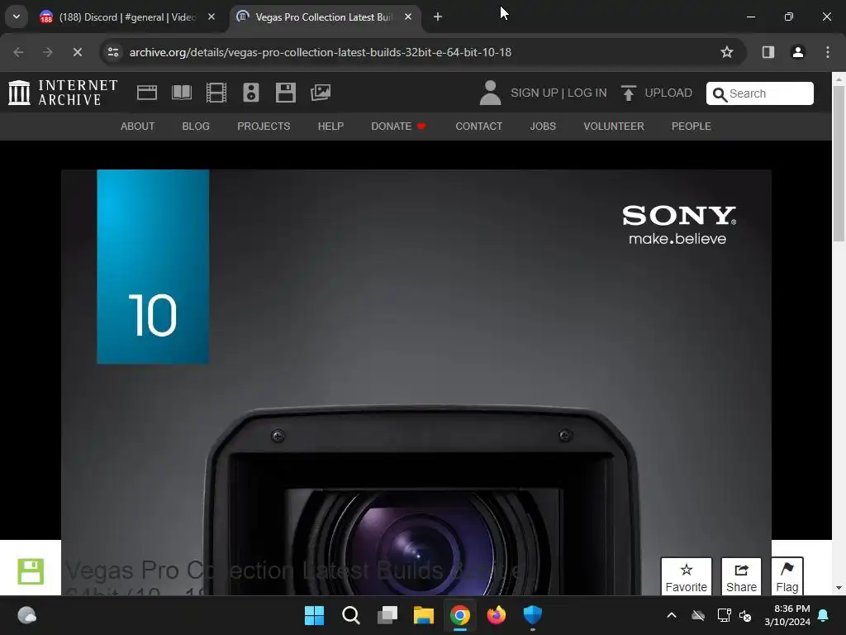The height and width of the screenshot is (635, 846).
Task: Open Firefox from the taskbar
Action: click(x=497, y=615)
